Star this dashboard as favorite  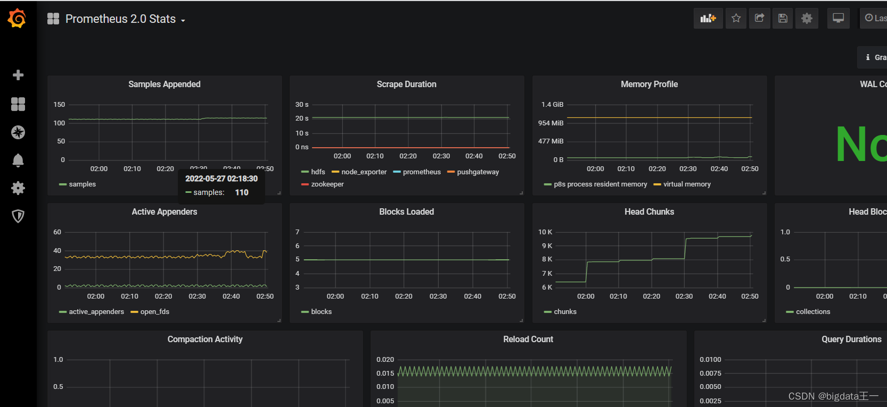[x=736, y=19]
